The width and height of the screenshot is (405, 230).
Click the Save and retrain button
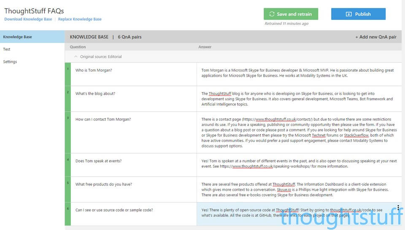pos(291,14)
